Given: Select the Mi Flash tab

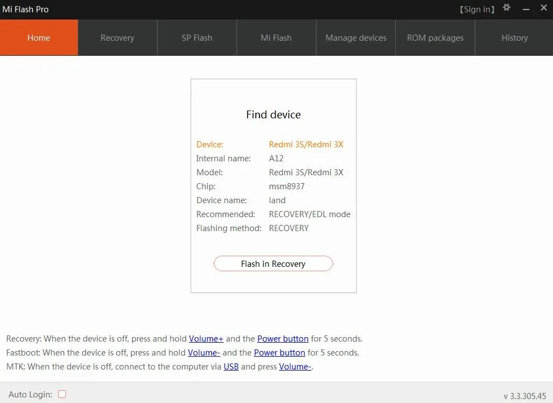Looking at the screenshot, I should 276,37.
